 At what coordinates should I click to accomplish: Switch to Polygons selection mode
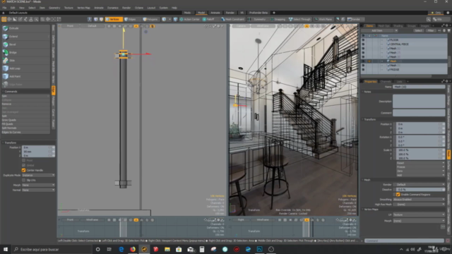pos(150,19)
